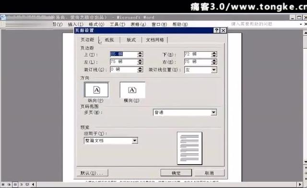Click the help question mark in 页面设置 dialog
The width and height of the screenshot is (307, 188).
(x=216, y=30)
